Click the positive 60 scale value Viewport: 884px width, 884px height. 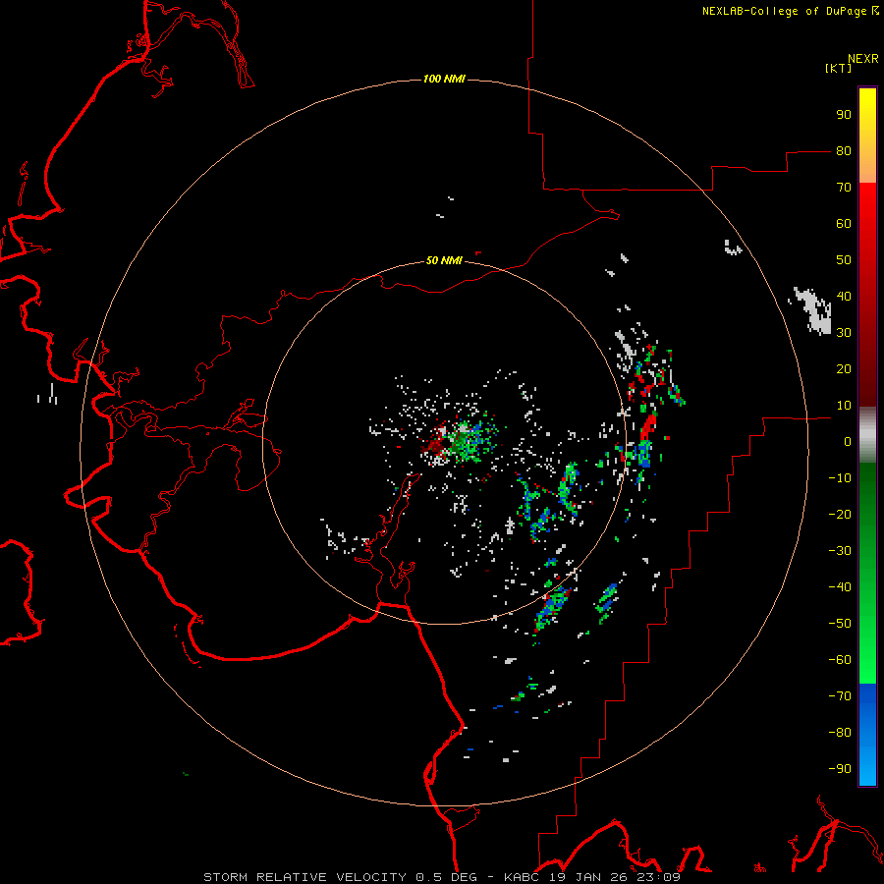pyautogui.click(x=844, y=223)
